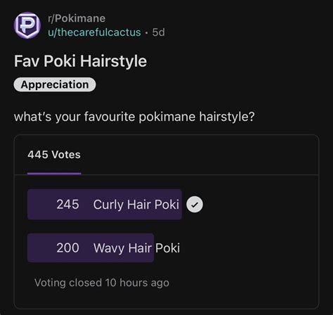This screenshot has width=333, height=315.
Task: Open the Pokimane subreddit avatar icon
Action: [27, 25]
